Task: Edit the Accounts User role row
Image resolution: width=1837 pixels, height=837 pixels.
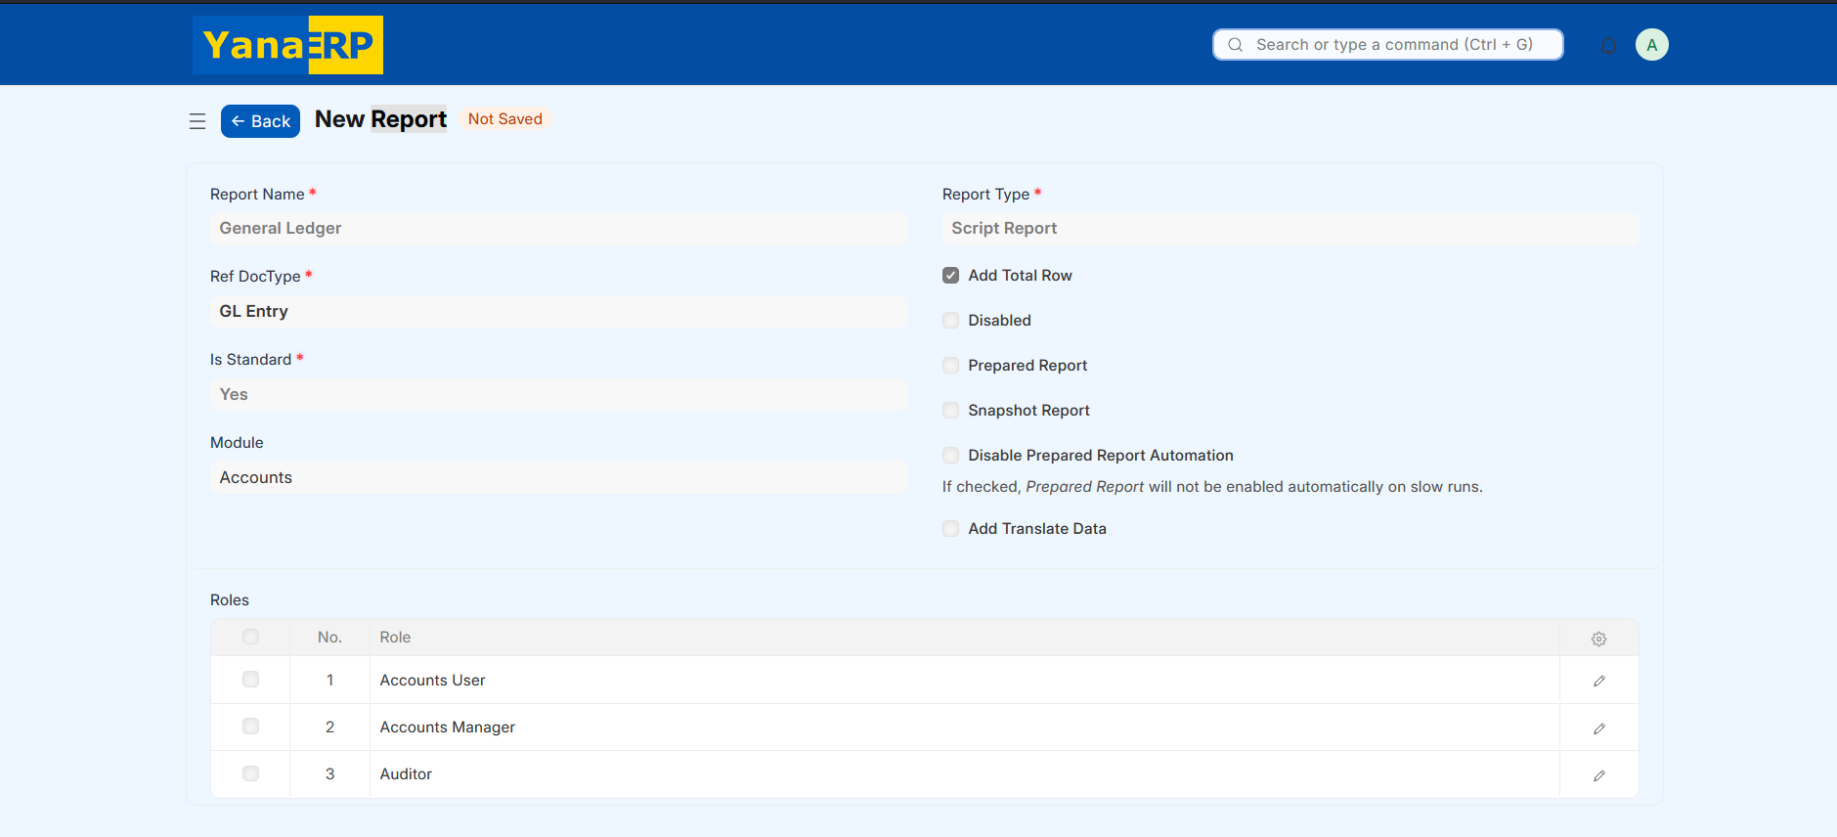Action: point(1598,681)
